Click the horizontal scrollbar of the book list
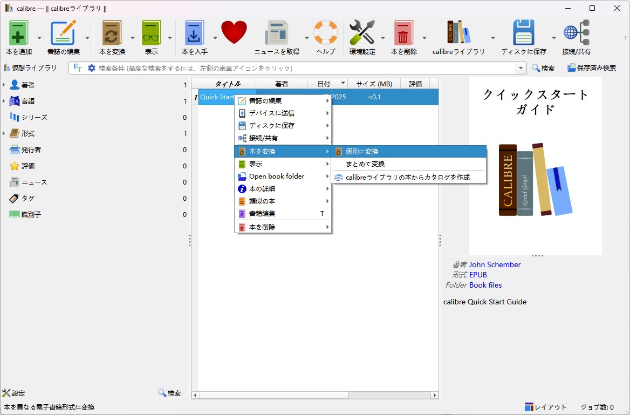This screenshot has height=415, width=630. pos(315,395)
